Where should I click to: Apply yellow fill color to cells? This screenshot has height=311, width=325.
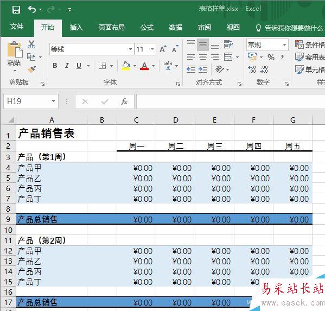pyautogui.click(x=126, y=66)
